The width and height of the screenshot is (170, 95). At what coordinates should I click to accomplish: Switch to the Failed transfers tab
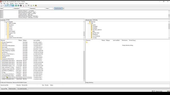(x=12, y=89)
